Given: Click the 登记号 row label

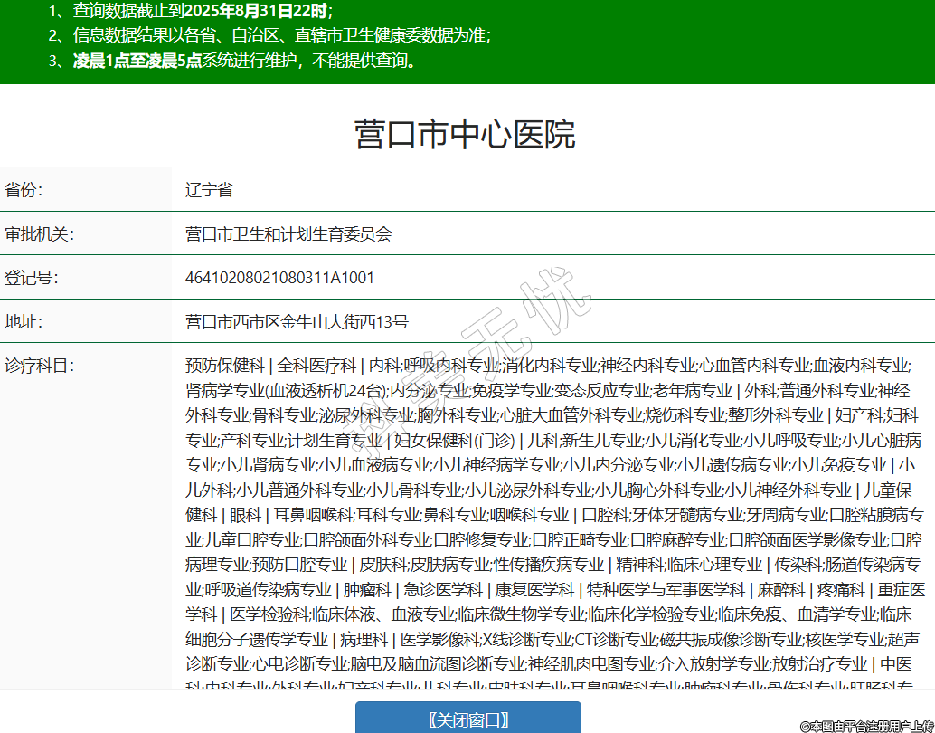Looking at the screenshot, I should coord(32,278).
